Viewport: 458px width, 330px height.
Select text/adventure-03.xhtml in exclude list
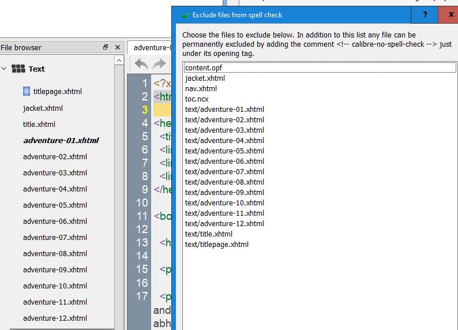click(x=320, y=130)
